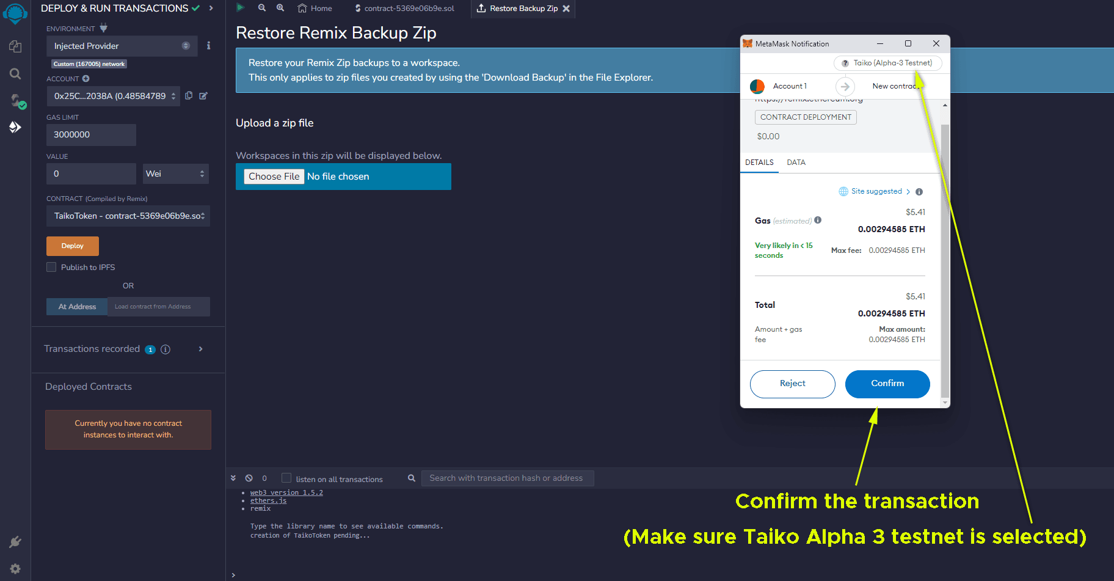Click the At Address button
Viewport: 1114px width, 581px height.
77,307
